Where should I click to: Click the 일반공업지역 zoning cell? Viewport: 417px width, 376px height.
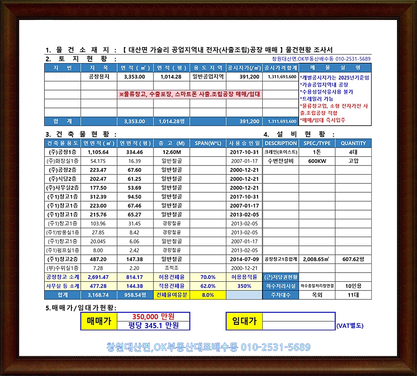pos(208,77)
